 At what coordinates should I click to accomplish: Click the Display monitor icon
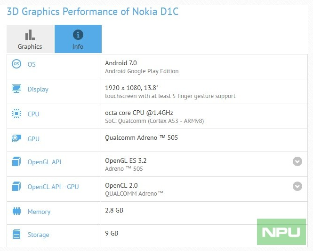pos(16,89)
